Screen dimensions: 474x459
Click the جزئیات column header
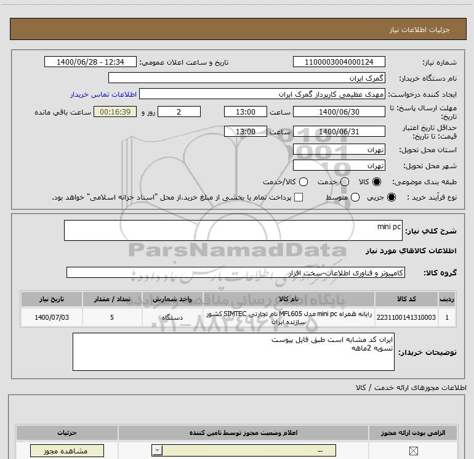coord(67,433)
